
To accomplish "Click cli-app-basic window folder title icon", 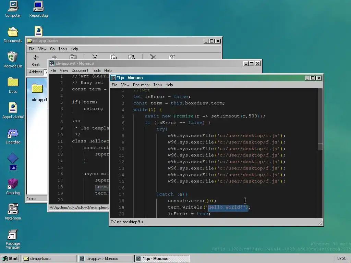I will [29, 41].
